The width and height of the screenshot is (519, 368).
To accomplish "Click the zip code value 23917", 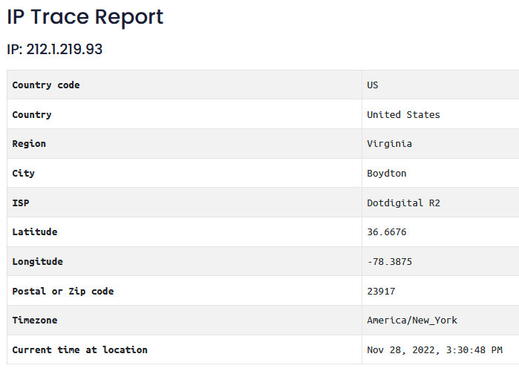I will pyautogui.click(x=381, y=292).
